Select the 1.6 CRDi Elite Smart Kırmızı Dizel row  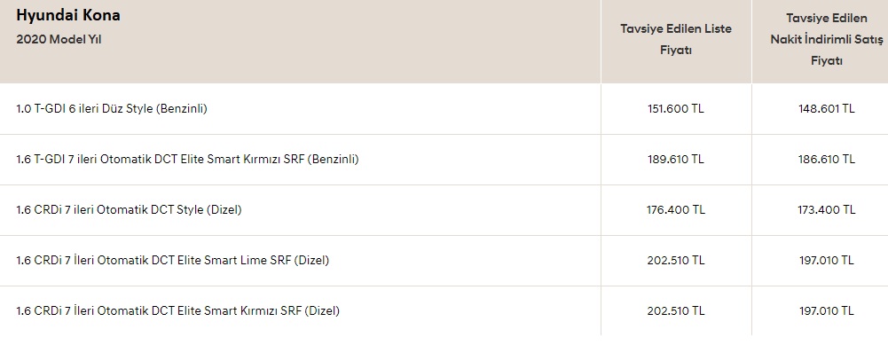click(x=444, y=310)
